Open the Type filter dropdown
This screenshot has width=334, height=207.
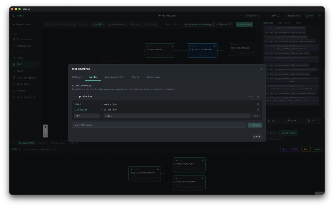(x=98, y=24)
